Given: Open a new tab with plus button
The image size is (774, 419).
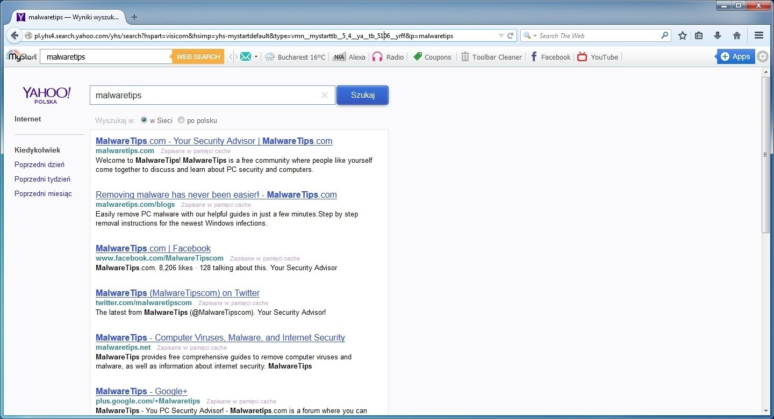Looking at the screenshot, I should point(134,17).
